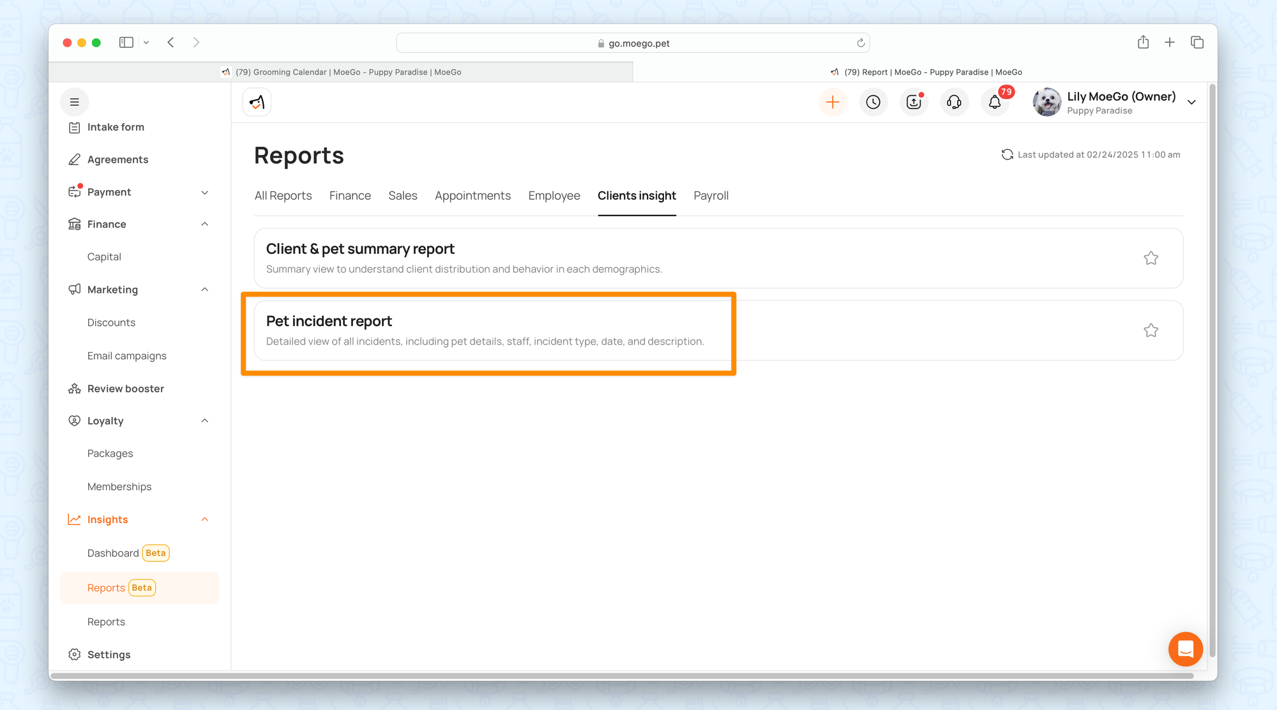Click the upload share icon in header

[x=914, y=102]
